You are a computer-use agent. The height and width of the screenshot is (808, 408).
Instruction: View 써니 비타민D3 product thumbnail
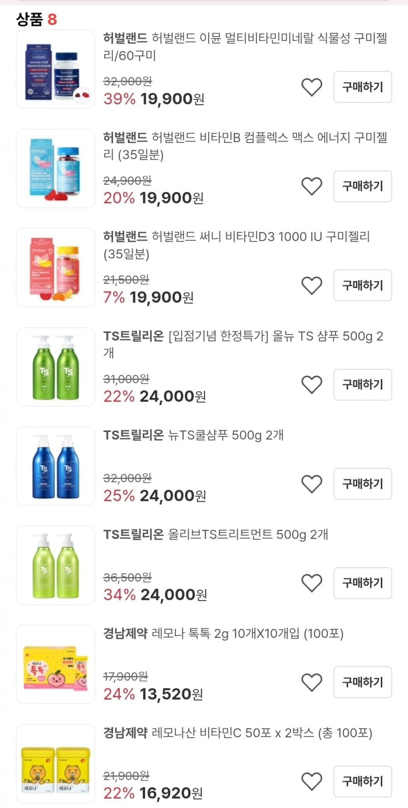coord(55,268)
